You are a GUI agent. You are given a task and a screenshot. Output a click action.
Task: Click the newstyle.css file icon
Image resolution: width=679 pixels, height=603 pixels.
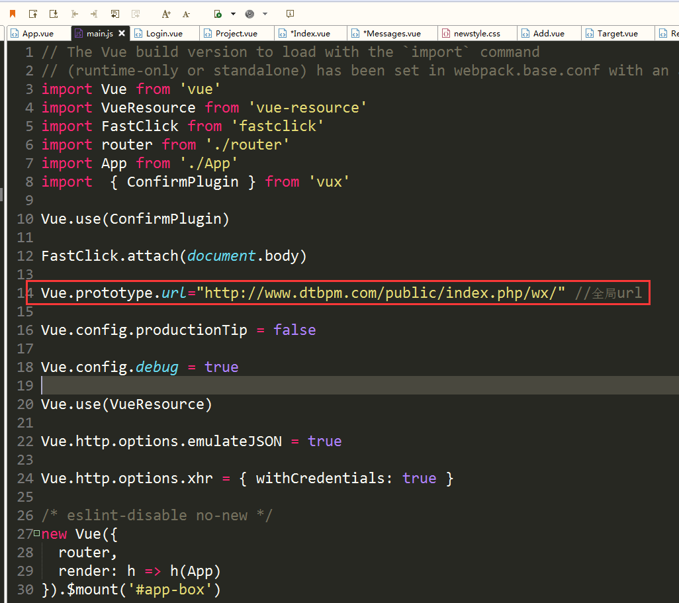pyautogui.click(x=446, y=33)
